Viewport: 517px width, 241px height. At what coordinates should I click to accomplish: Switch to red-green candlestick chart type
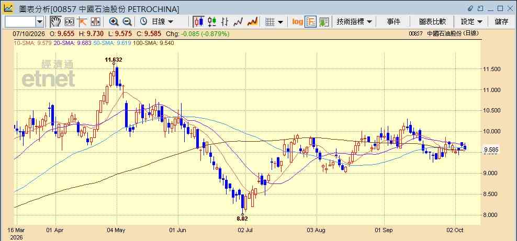pos(212,22)
